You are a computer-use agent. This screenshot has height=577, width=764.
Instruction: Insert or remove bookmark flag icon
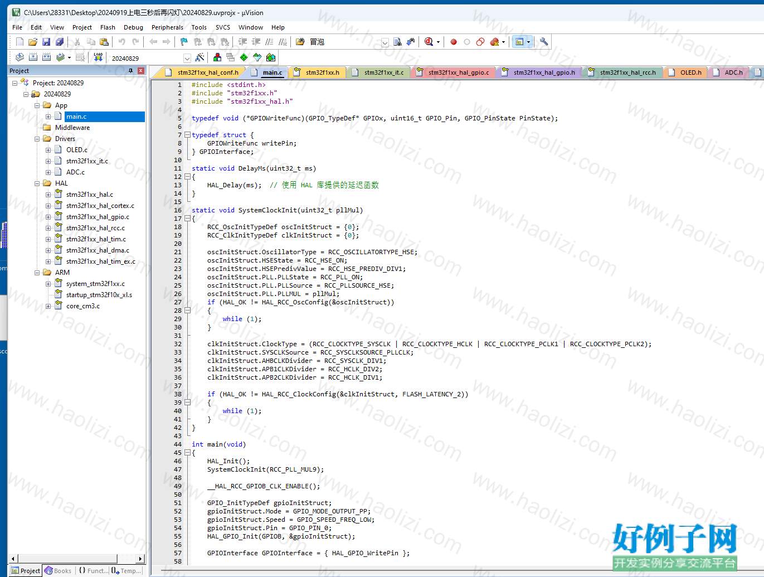184,42
